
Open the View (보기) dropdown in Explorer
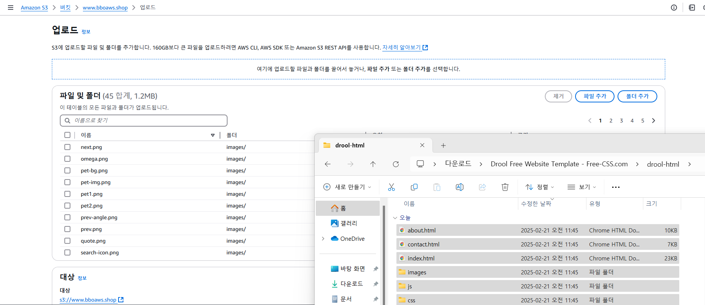point(582,187)
